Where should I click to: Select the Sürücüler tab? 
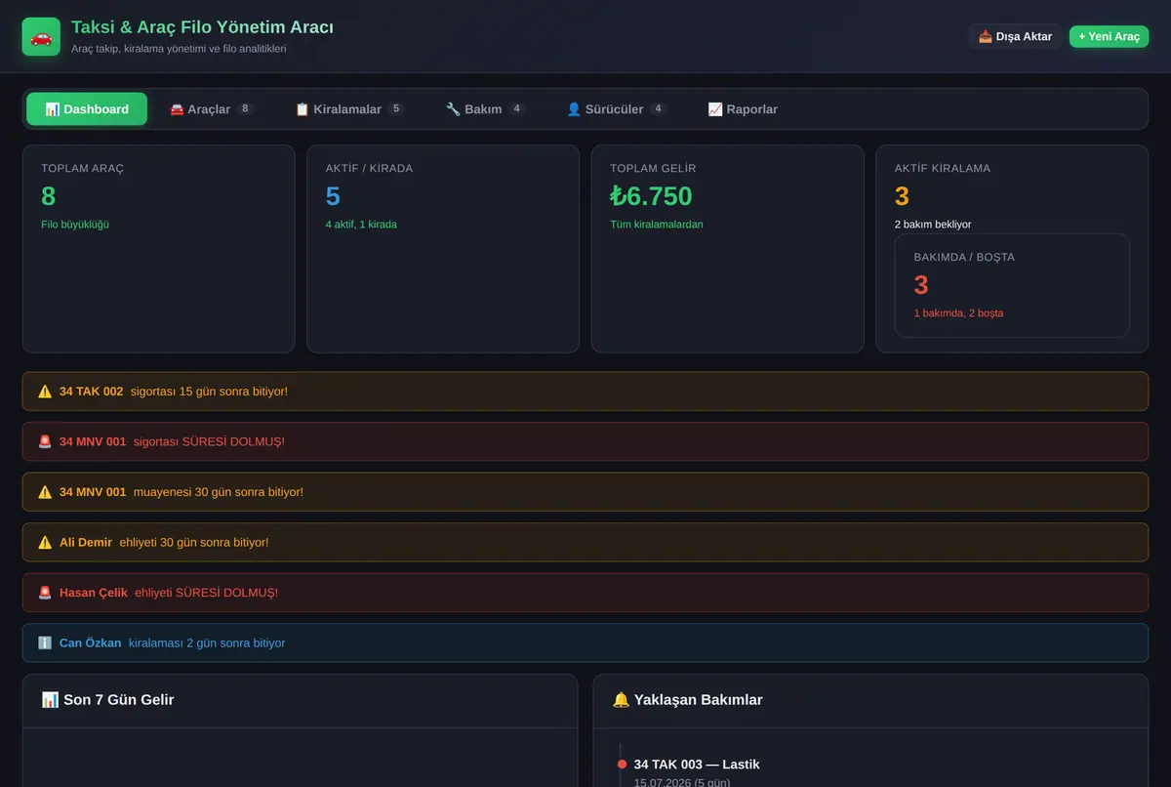pyautogui.click(x=617, y=109)
